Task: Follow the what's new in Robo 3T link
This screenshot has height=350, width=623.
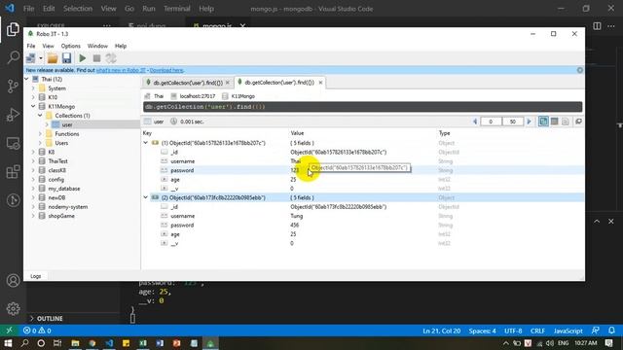Action: [121, 70]
